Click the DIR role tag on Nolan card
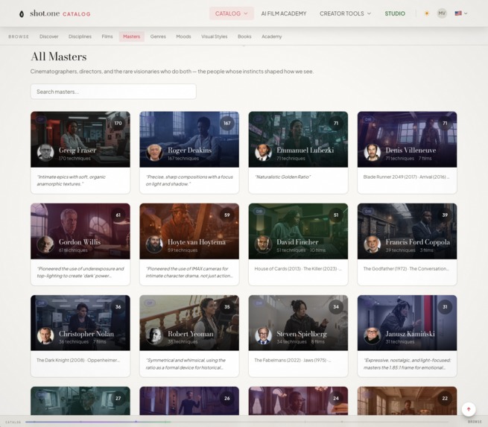Viewport: 488px width, 427px height. pyautogui.click(x=41, y=303)
